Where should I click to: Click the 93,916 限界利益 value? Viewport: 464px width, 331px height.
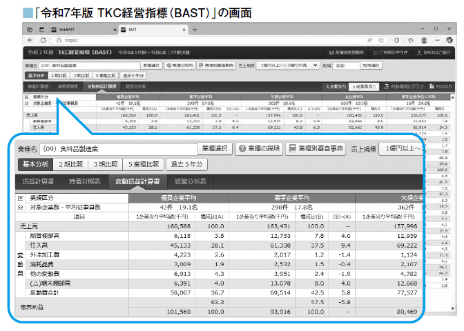coord(280,312)
